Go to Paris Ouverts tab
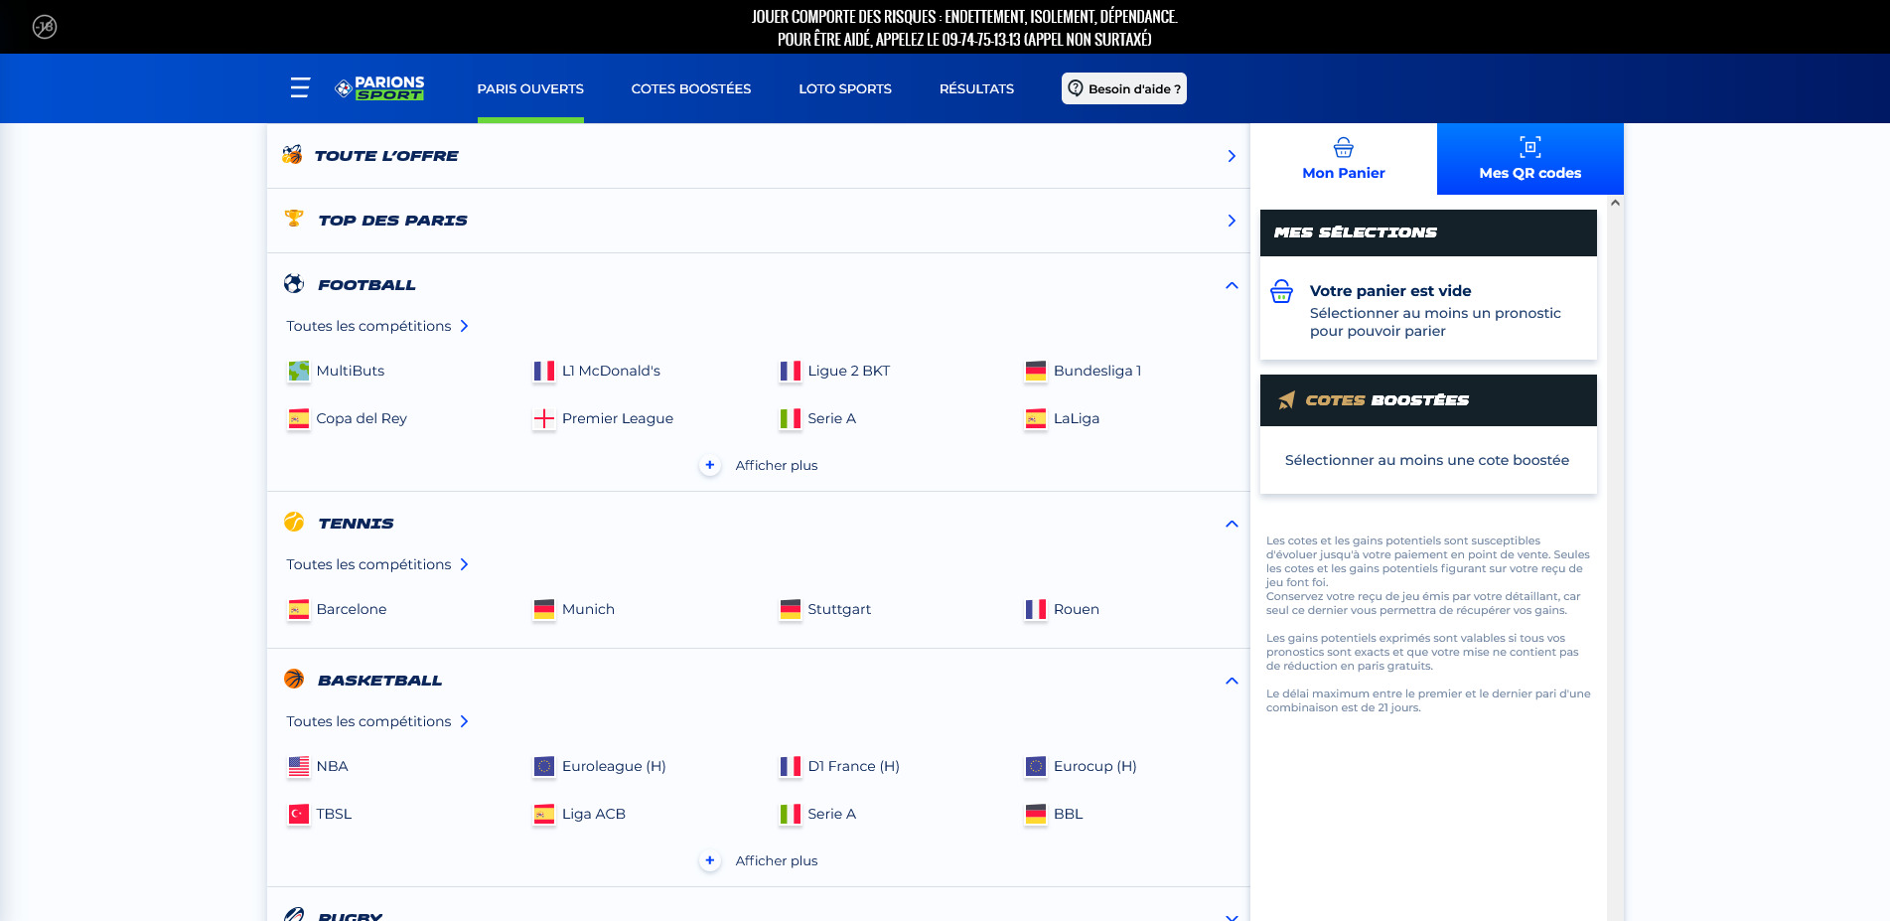This screenshot has width=1890, height=921. pyautogui.click(x=530, y=88)
